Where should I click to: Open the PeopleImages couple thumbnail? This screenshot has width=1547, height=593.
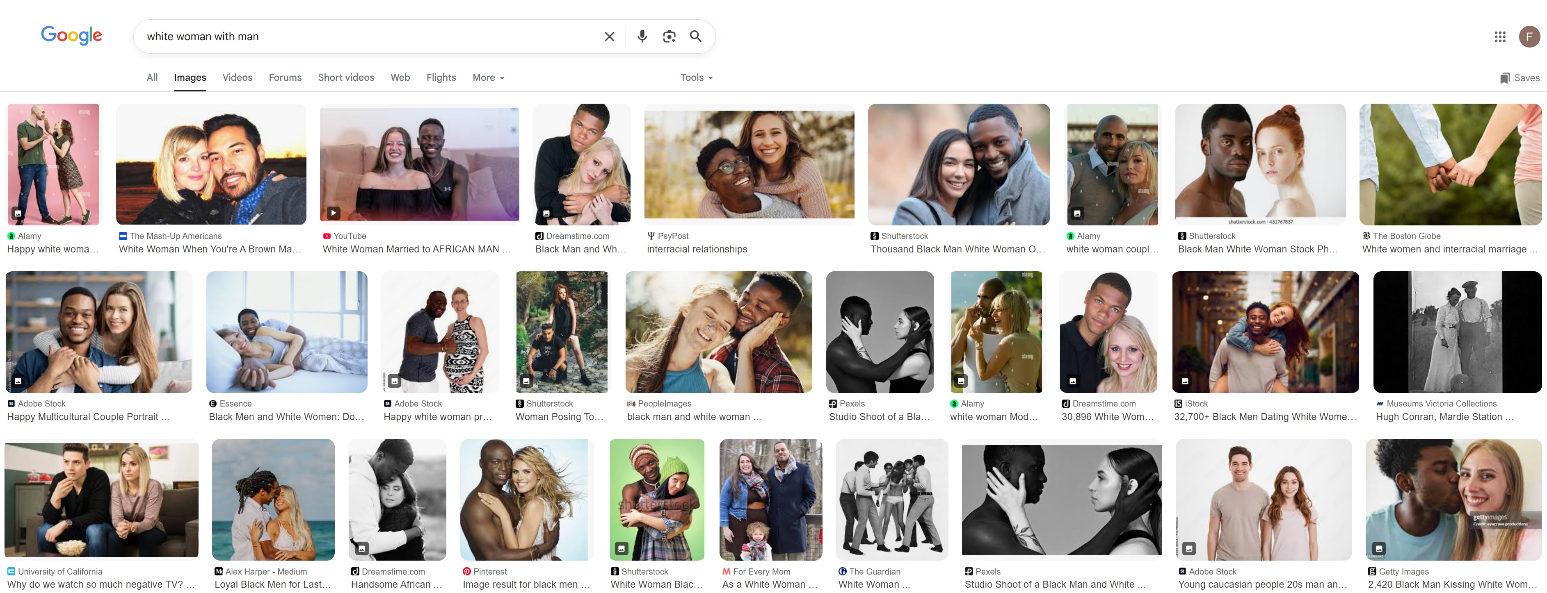click(718, 332)
